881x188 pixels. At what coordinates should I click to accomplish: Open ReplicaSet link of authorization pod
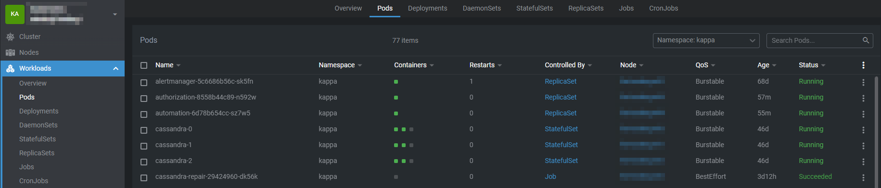click(x=561, y=97)
